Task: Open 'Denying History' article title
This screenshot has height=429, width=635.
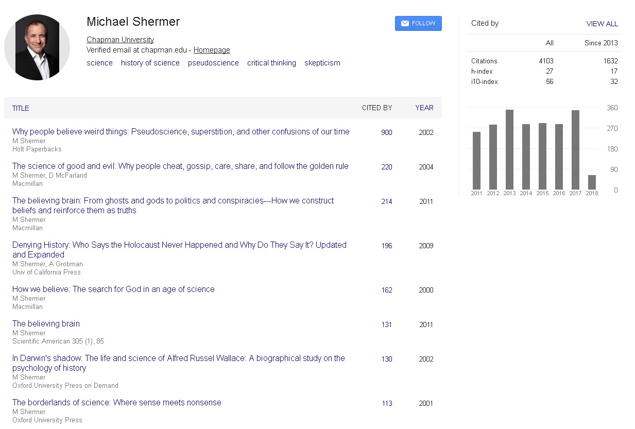Action: [x=179, y=250]
